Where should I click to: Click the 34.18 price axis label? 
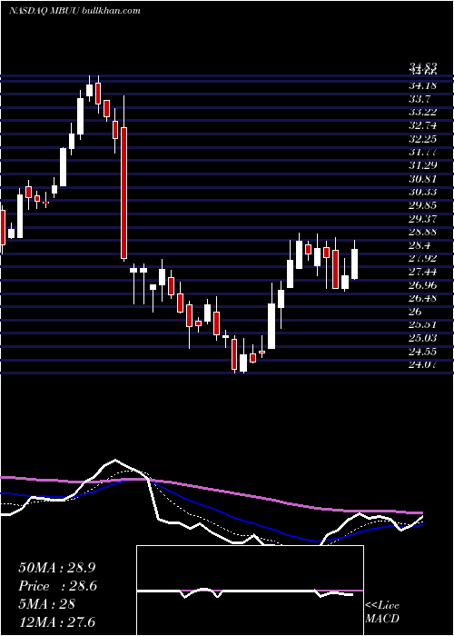click(422, 85)
